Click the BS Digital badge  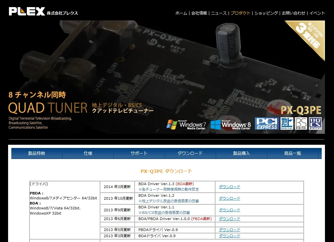(x=301, y=123)
